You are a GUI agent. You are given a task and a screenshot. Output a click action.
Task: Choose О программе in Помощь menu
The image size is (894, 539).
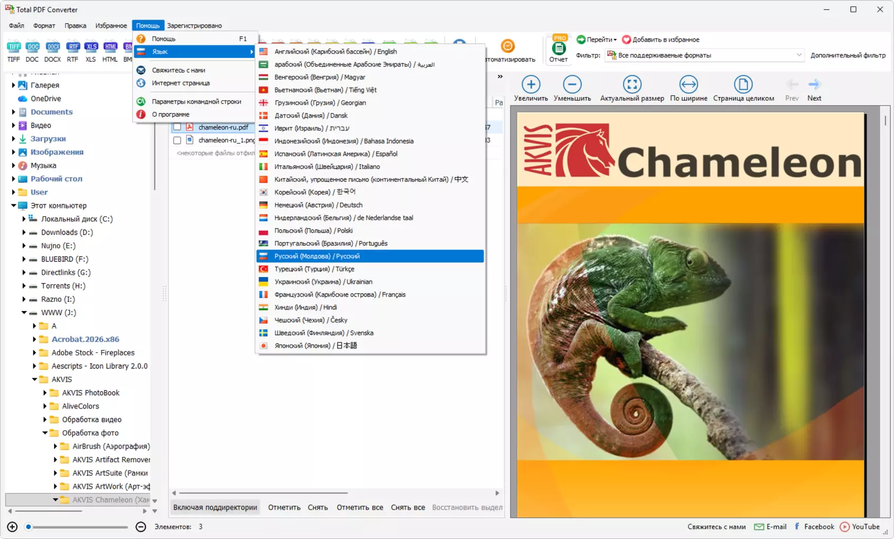pos(195,114)
